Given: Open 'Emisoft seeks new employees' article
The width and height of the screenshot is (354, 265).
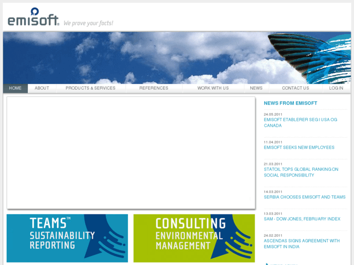Looking at the screenshot, I should 299,147.
